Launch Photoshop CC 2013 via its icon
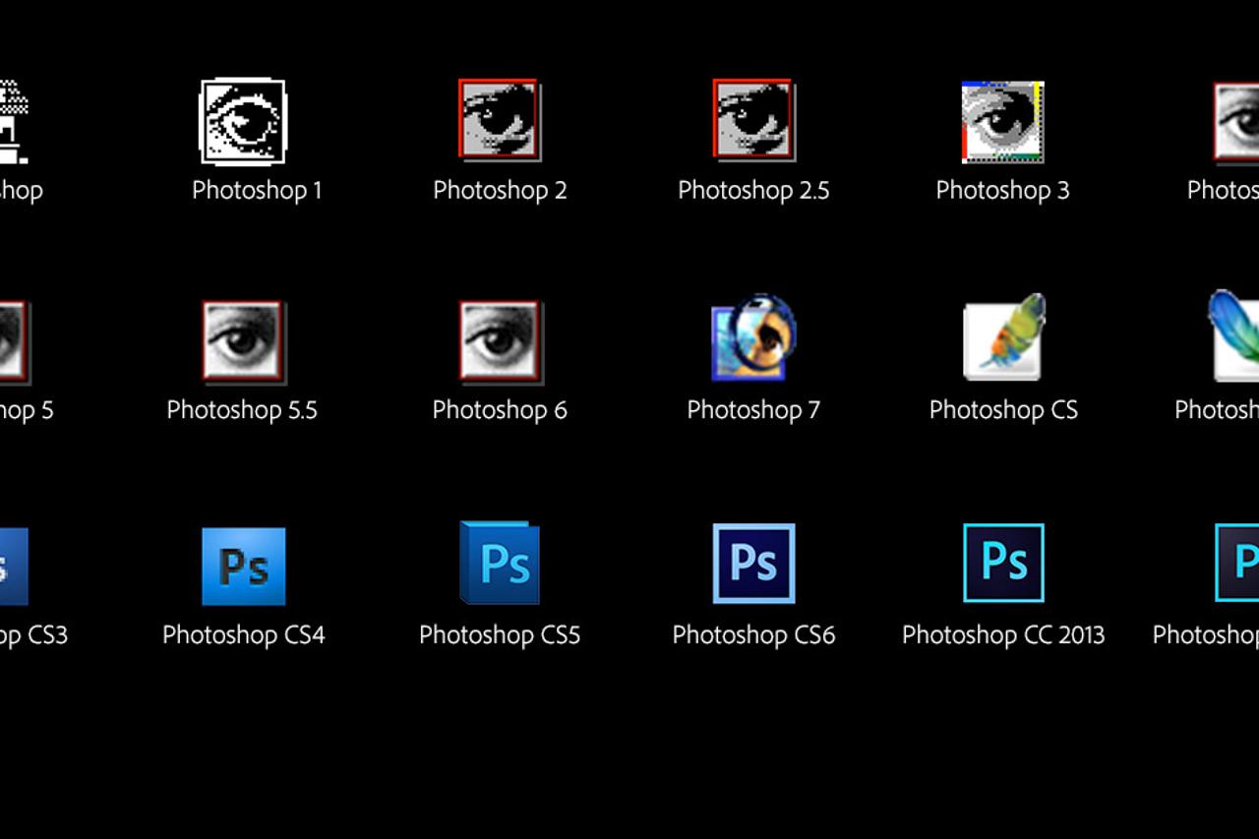This screenshot has height=839, width=1259. 1003,563
